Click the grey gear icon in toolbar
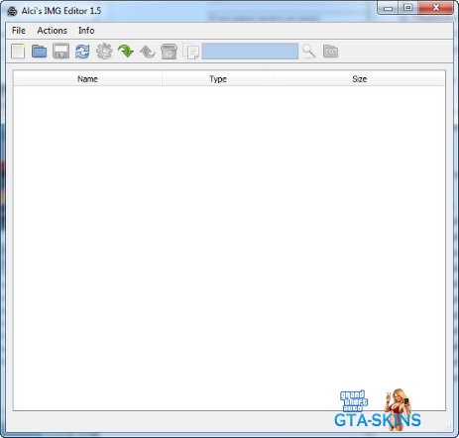Screen dimensions: 459x438 tap(104, 52)
